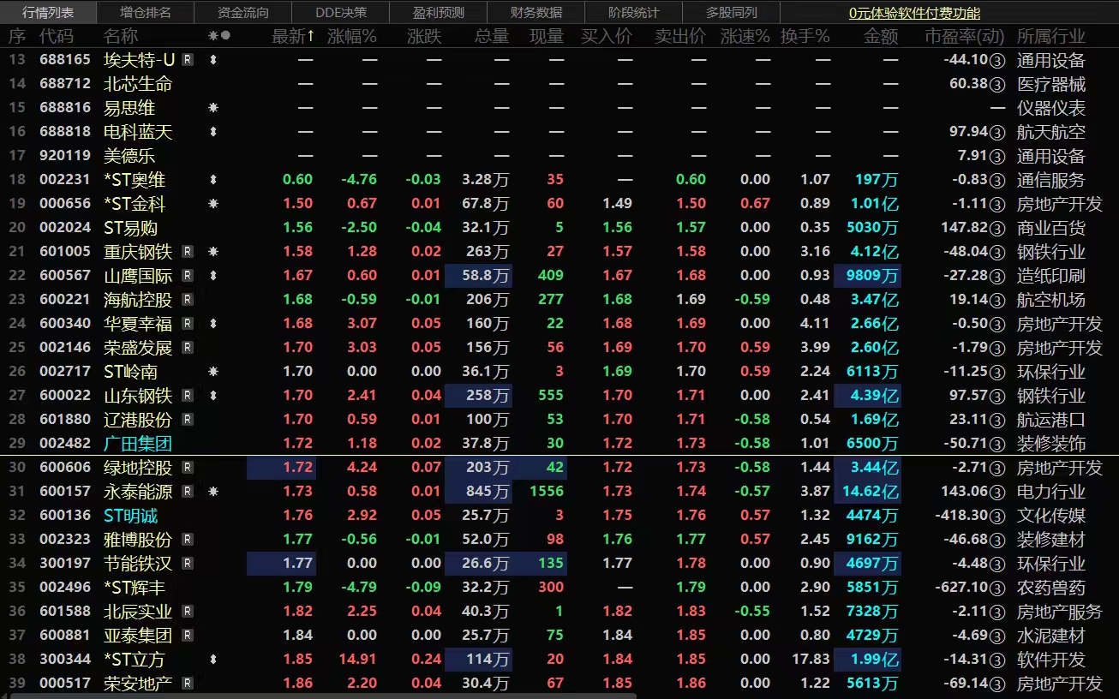Select stock code 688818
The width and height of the screenshot is (1119, 699).
(x=65, y=132)
